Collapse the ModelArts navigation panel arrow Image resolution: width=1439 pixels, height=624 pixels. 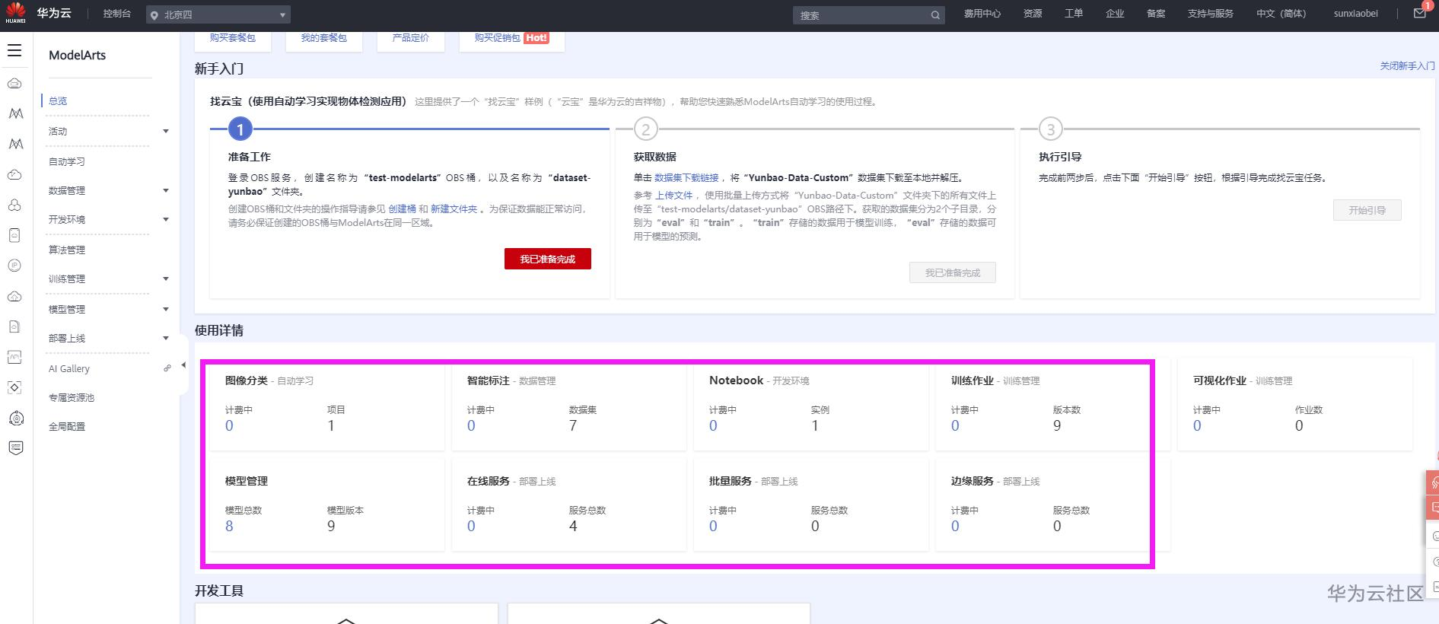(x=183, y=365)
